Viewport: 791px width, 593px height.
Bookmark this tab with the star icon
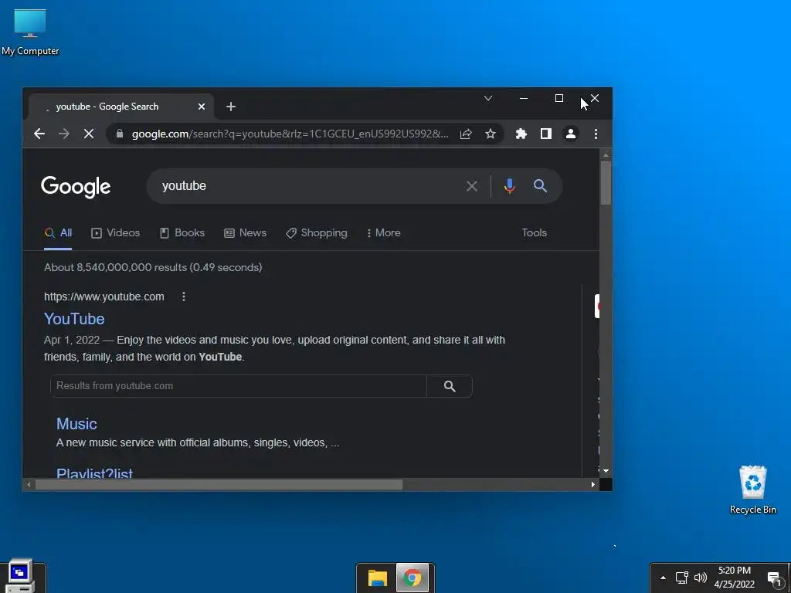tap(491, 134)
